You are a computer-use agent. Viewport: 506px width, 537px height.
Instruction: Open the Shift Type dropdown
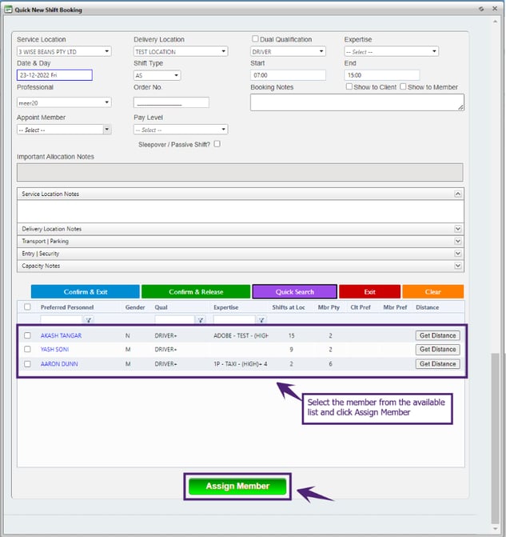point(157,76)
